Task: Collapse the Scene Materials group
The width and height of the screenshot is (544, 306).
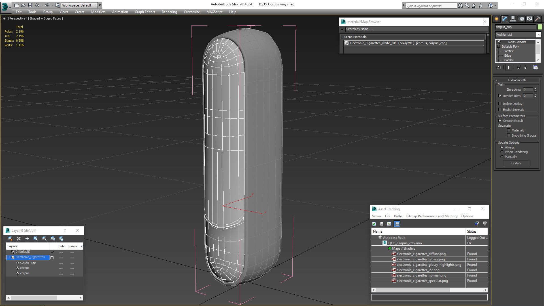Action: tap(342, 37)
